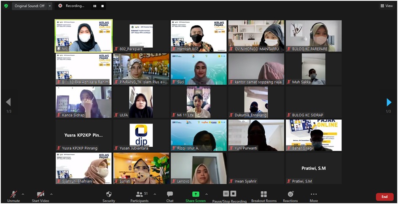398x204 pixels.
Task: Open the Reactions picker
Action: [x=290, y=196]
